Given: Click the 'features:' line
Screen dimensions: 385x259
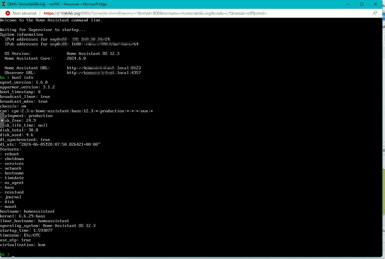Looking at the screenshot, I should tap(11, 149).
